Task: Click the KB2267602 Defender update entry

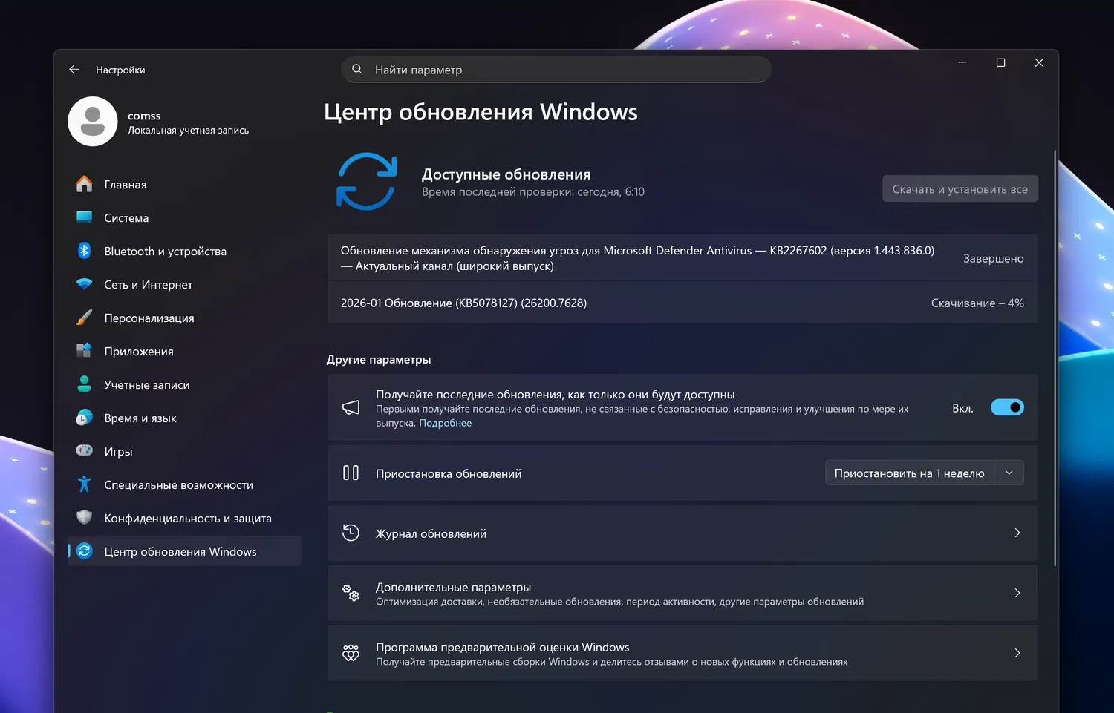Action: [x=682, y=258]
